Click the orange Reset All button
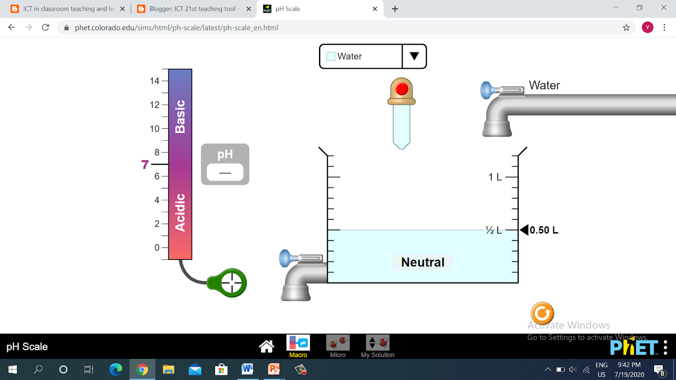The height and width of the screenshot is (380, 676). (x=542, y=313)
